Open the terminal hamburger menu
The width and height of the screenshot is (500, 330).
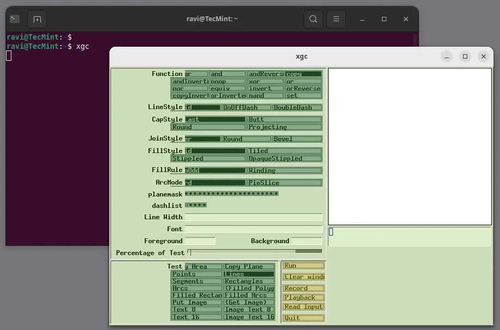[336, 18]
